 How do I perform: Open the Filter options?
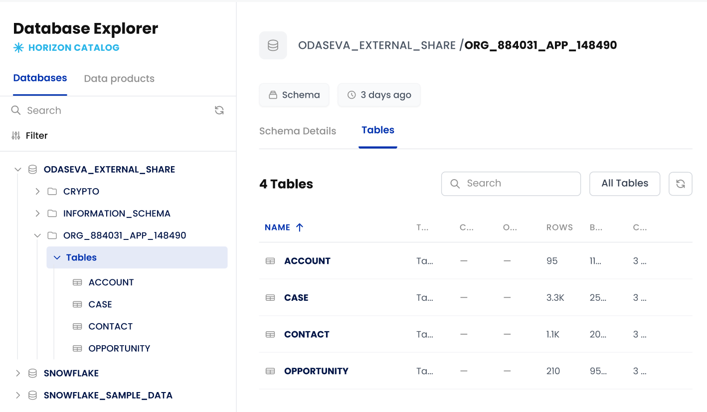coord(29,135)
